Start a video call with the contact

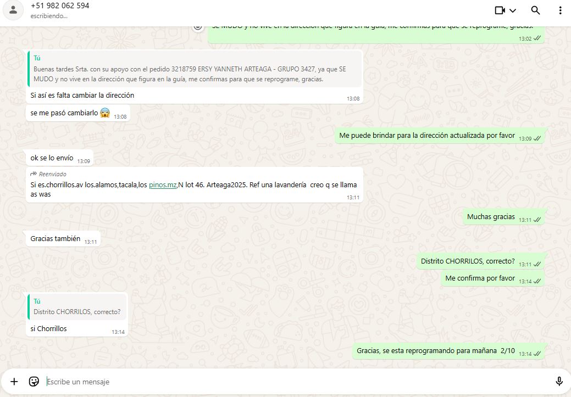click(500, 10)
